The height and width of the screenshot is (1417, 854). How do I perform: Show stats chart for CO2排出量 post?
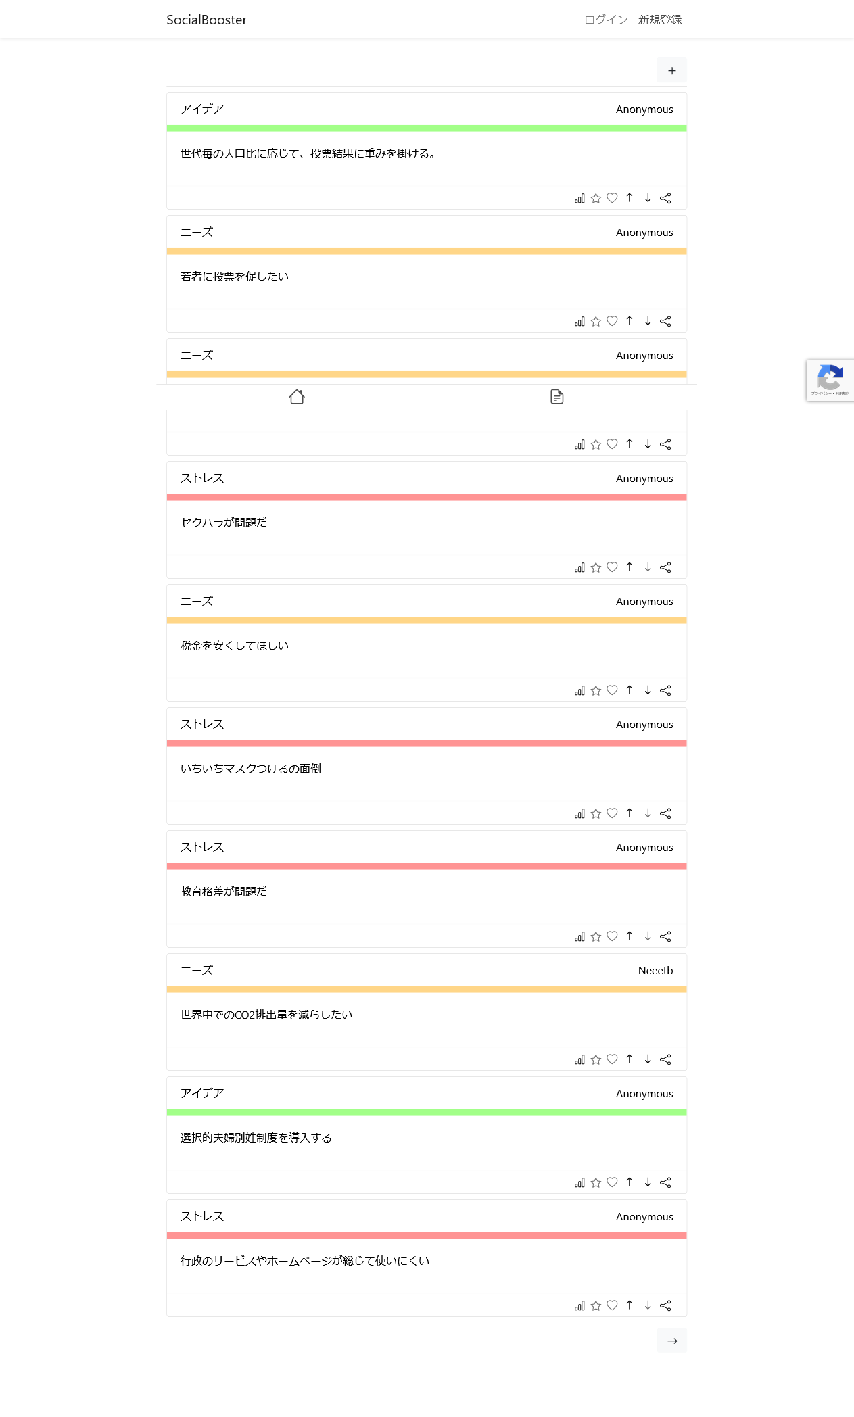(579, 1059)
